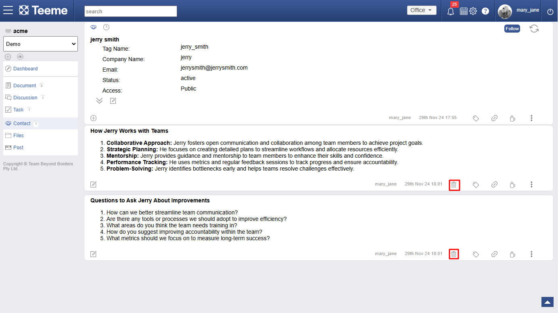Open more options on Questions to Ask note
Screen dimensions: 558x313
(531, 254)
